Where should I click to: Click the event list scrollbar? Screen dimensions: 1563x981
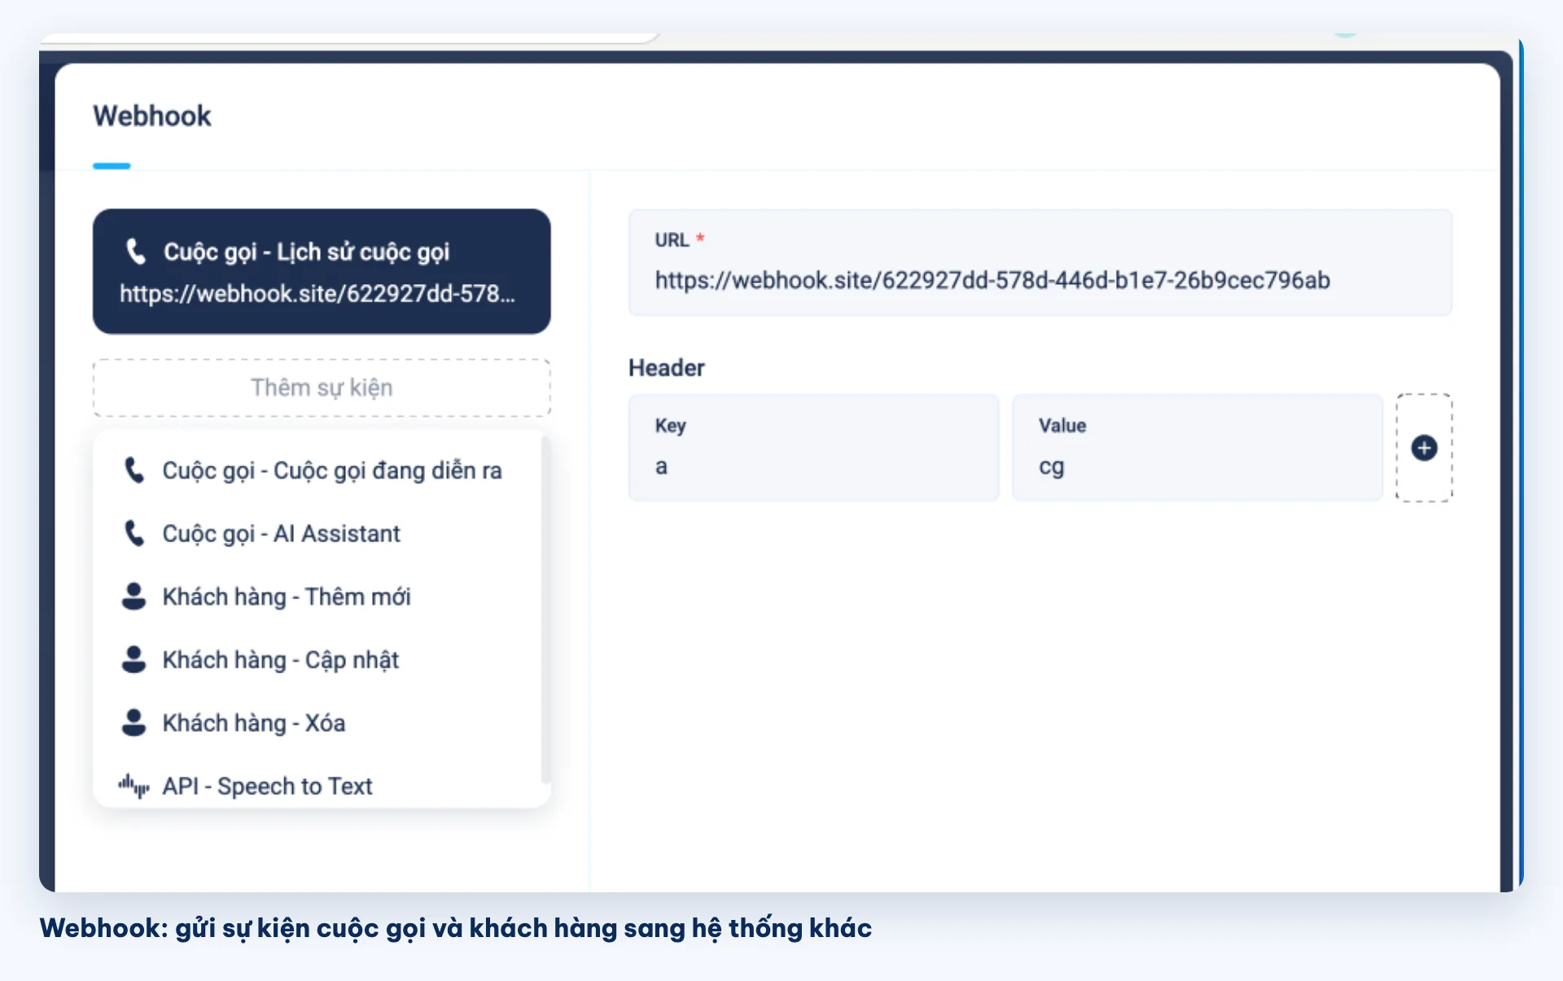[x=545, y=611]
